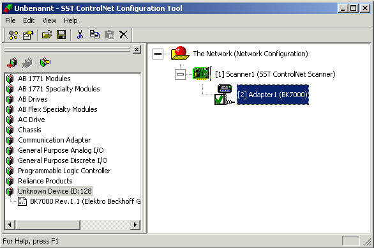Select AC Drive category
The image size is (374, 248).
(x=31, y=120)
